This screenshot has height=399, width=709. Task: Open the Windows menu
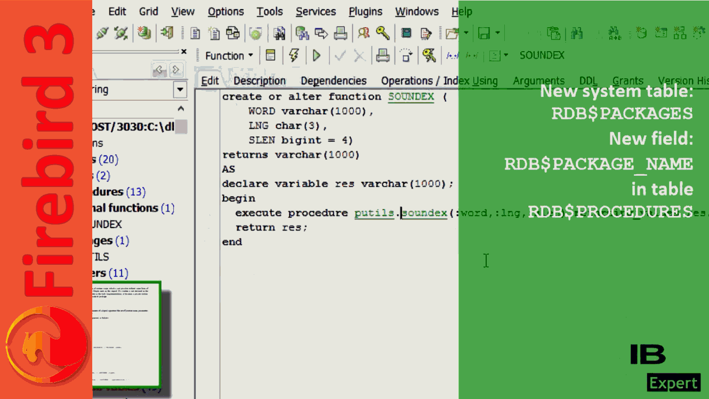click(x=417, y=11)
